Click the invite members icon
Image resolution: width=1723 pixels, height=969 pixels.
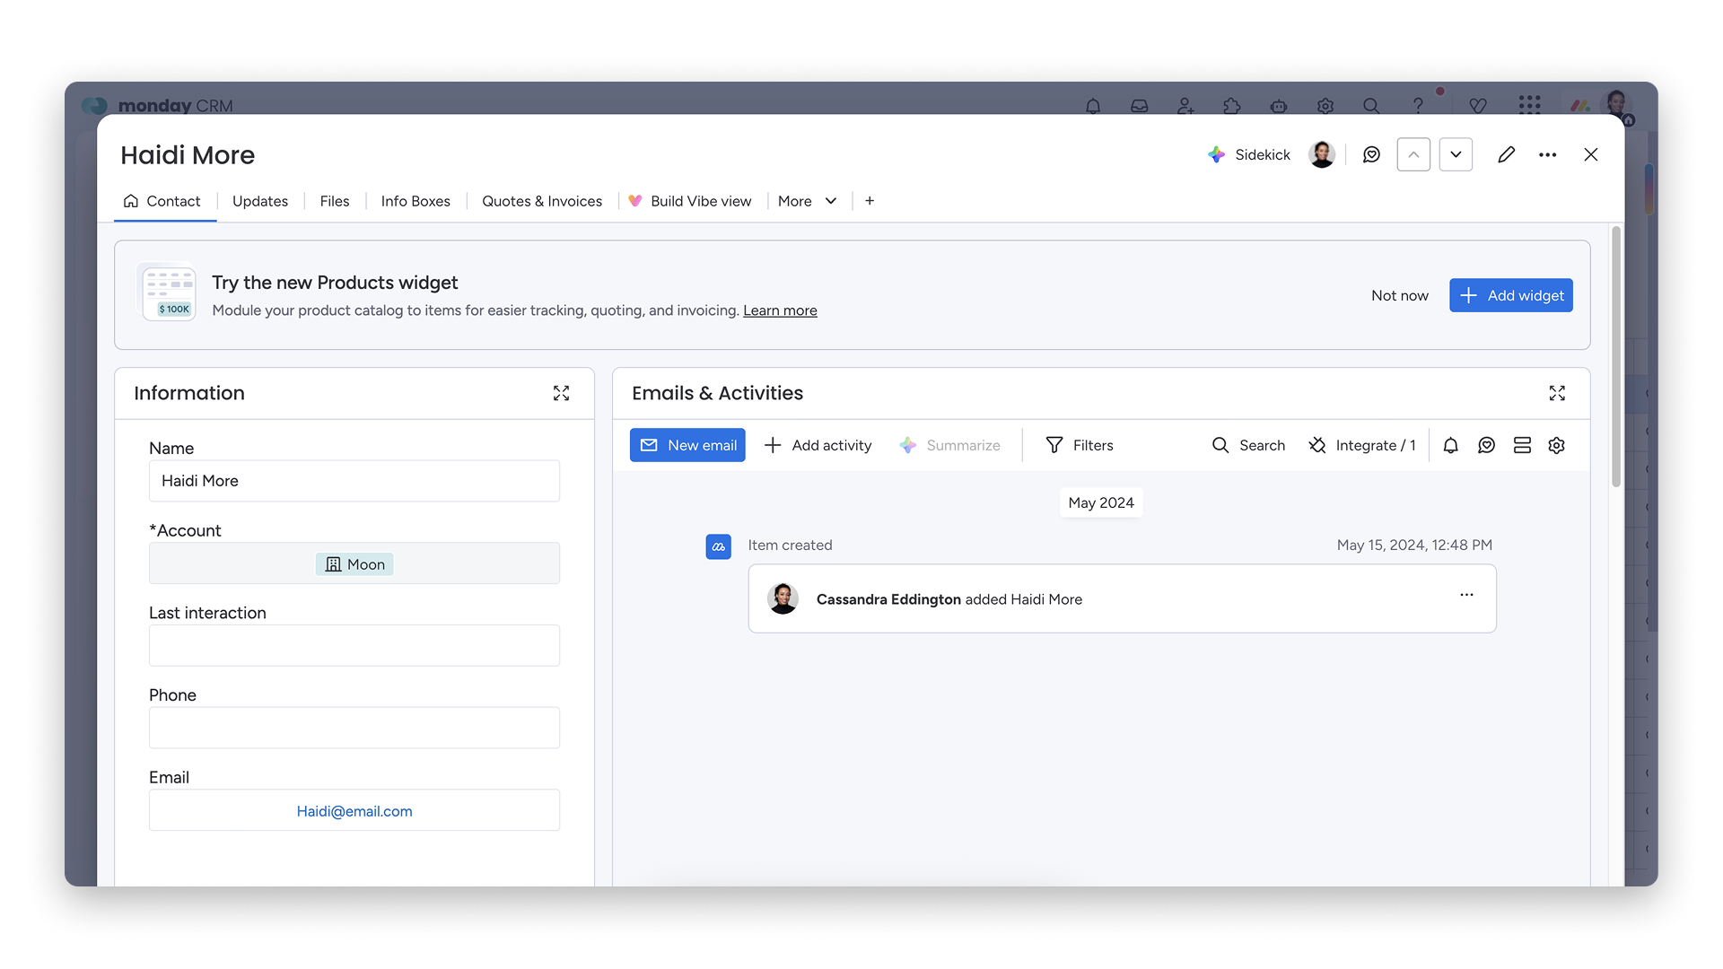[x=1186, y=106]
